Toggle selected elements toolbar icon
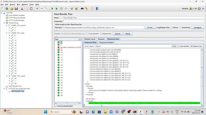206x115 pixels. [x=46, y=9]
